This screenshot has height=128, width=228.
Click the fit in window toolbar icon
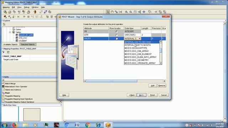click(x=135, y=12)
